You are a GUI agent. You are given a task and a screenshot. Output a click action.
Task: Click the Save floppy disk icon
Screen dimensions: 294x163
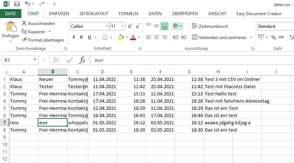pos(17,4)
